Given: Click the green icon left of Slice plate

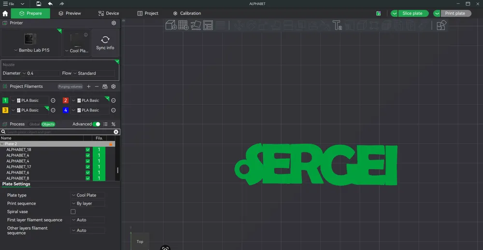Looking at the screenshot, I should tap(379, 13).
